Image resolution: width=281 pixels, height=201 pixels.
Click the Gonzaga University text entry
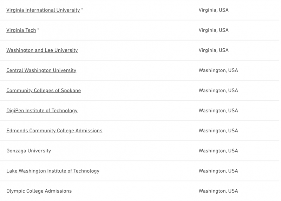point(28,151)
